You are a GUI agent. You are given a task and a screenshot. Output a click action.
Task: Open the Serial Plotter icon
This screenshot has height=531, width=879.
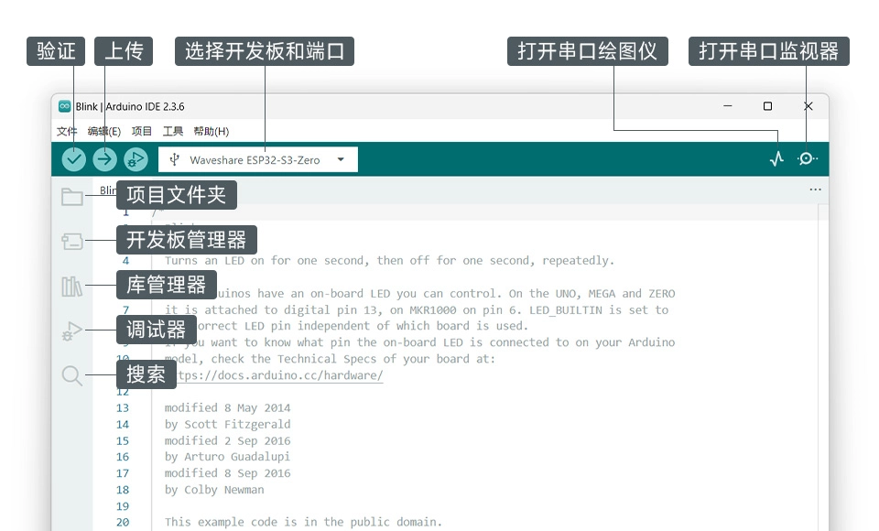point(776,157)
